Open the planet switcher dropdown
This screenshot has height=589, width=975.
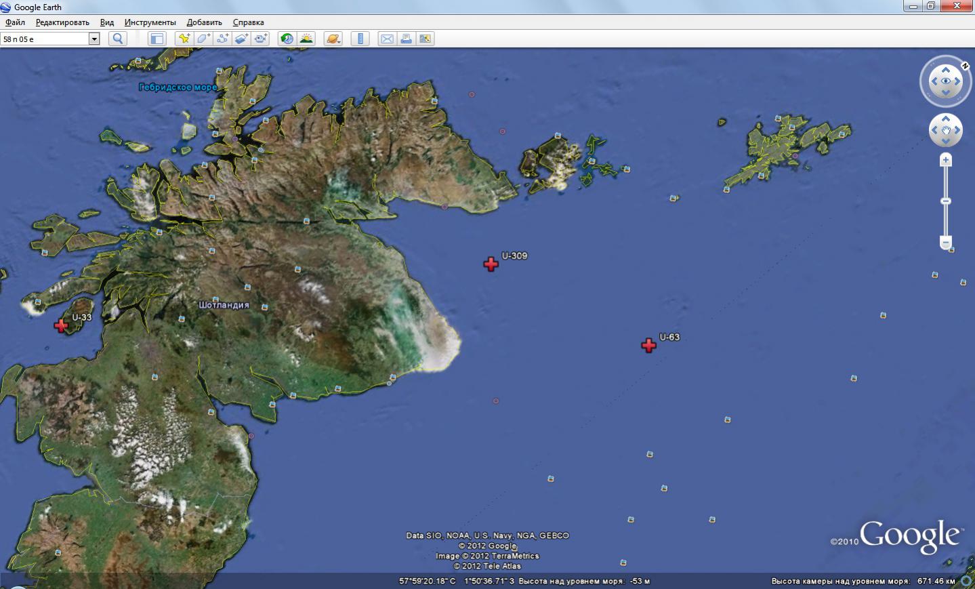[x=333, y=39]
